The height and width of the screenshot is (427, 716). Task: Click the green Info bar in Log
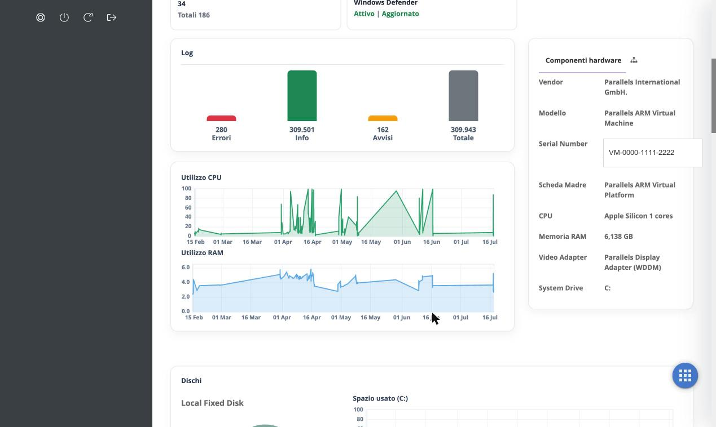click(x=302, y=96)
